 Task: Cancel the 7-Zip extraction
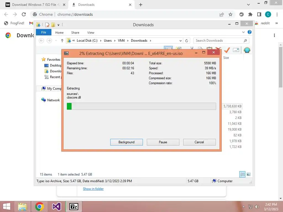point(199,142)
